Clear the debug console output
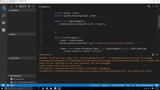 (x=153, y=54)
